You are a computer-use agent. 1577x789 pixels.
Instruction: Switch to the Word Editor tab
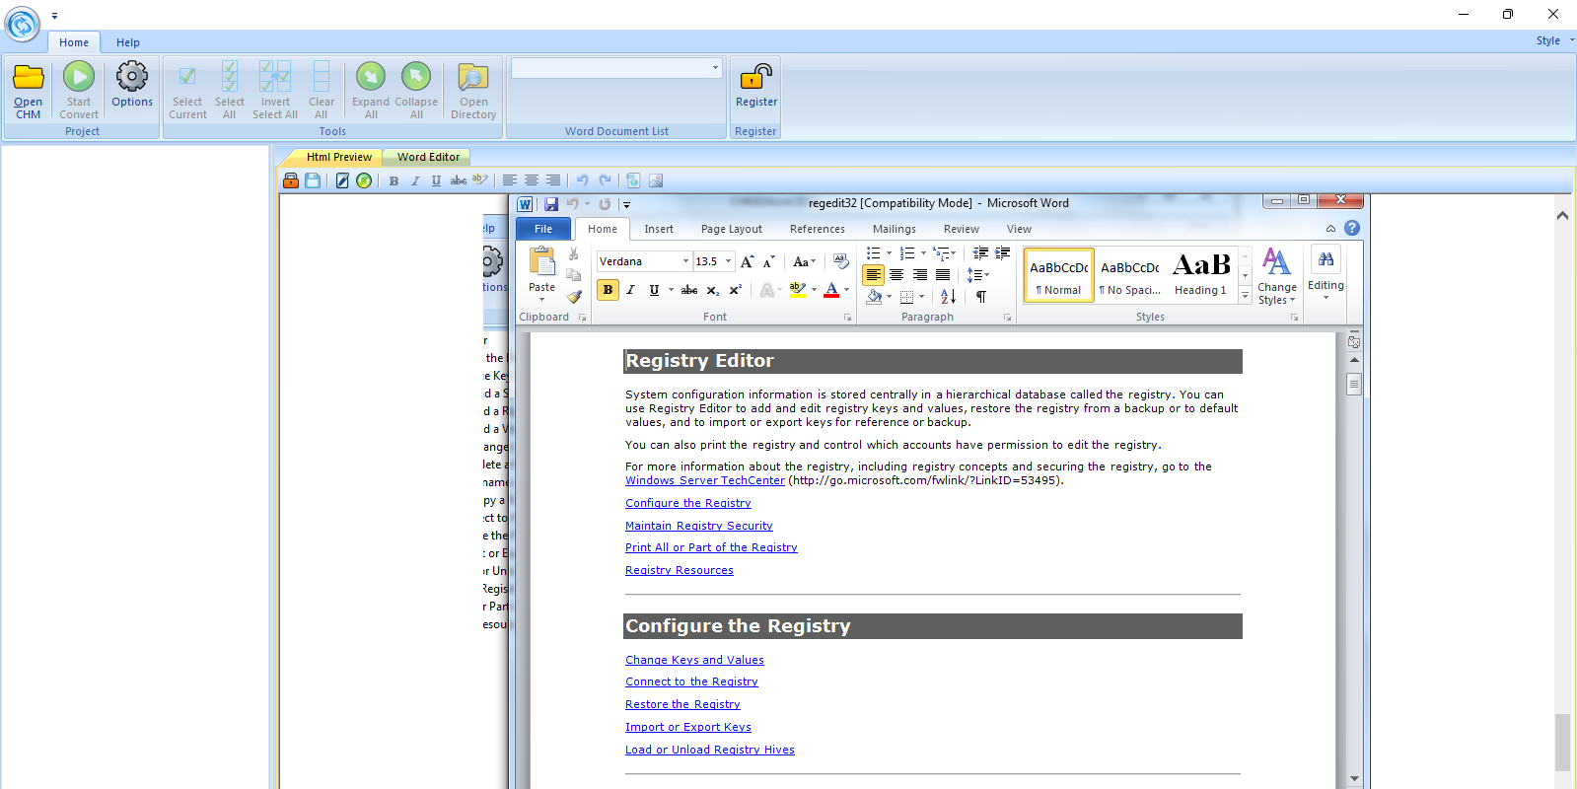coord(428,157)
